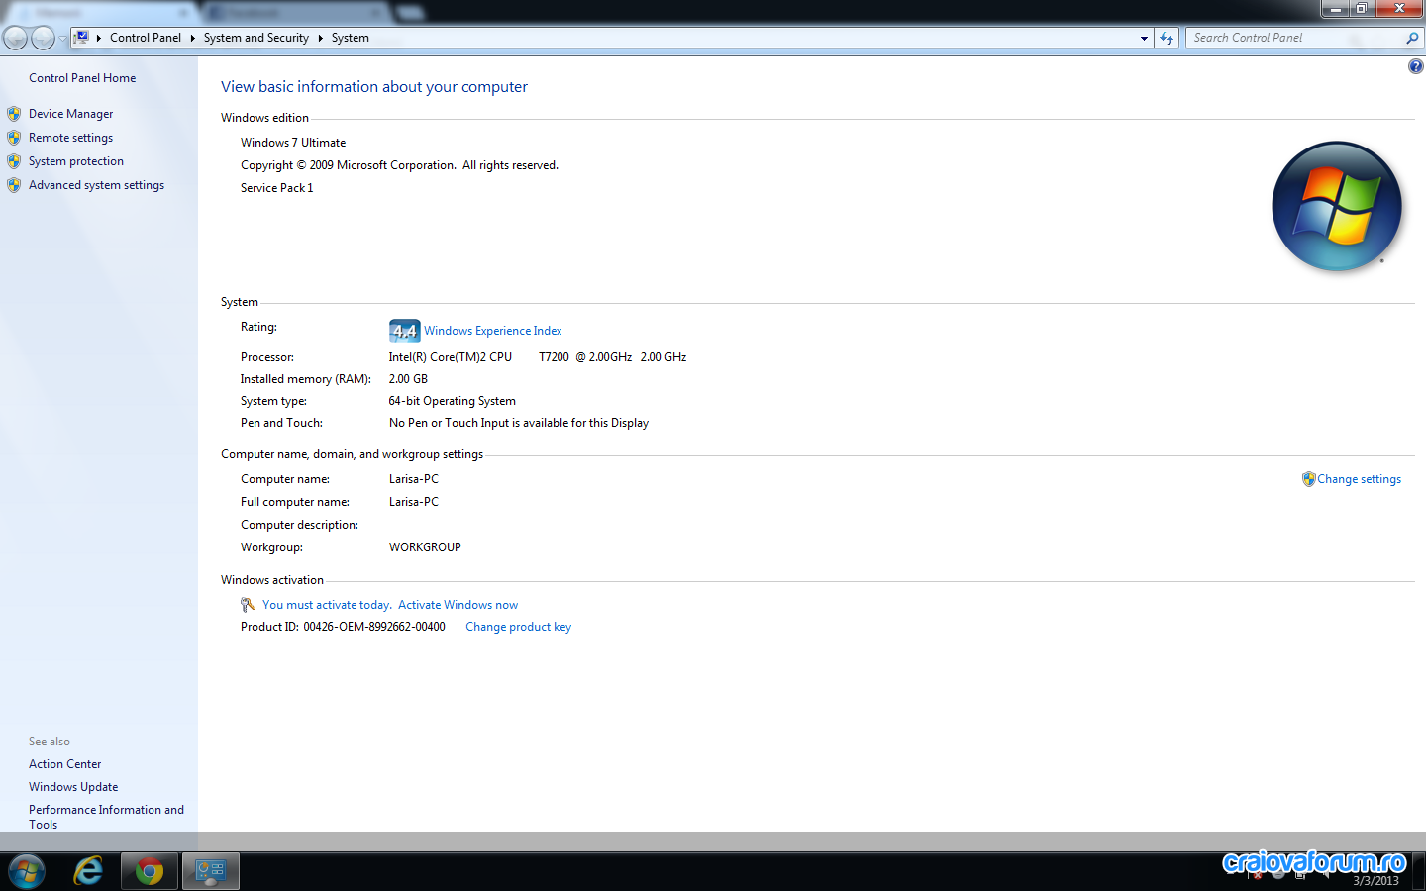This screenshot has height=891, width=1426.
Task: Expand the breadcrumb arrow after System and Security
Action: [320, 38]
